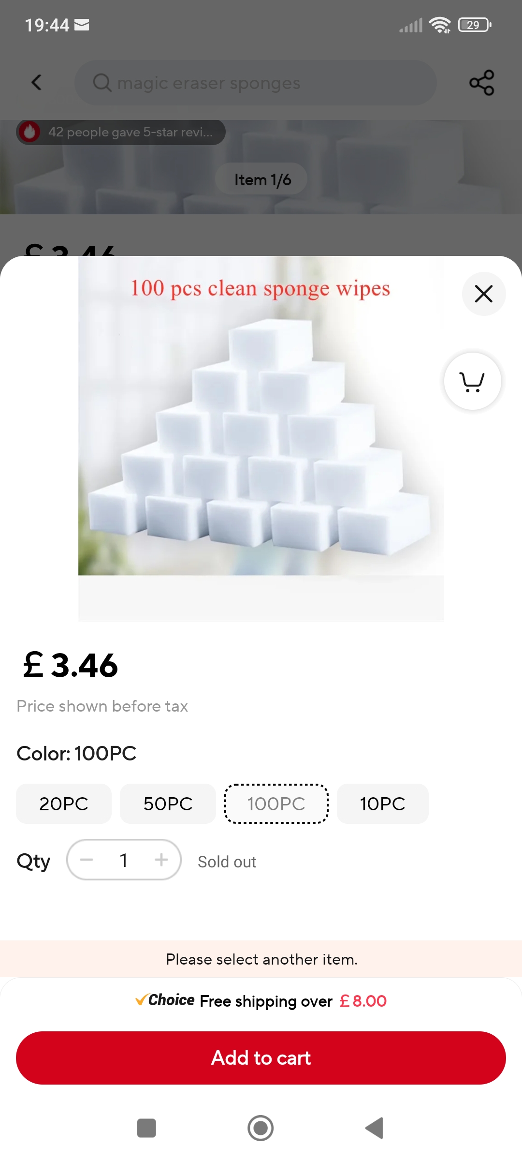Close the variant selection sheet
Image resolution: width=522 pixels, height=1161 pixels.
click(483, 294)
